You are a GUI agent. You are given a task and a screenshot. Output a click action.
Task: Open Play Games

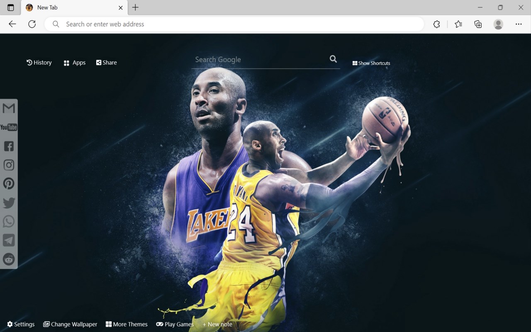pos(175,324)
